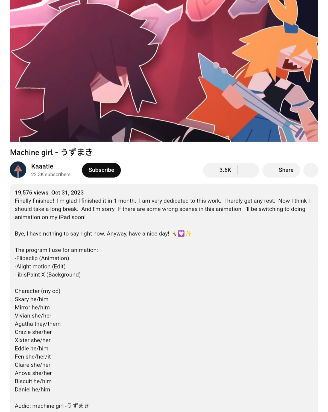Click the Alight motion (Edit) line
Viewport: 328px width, 412px height.
[x=40, y=266]
